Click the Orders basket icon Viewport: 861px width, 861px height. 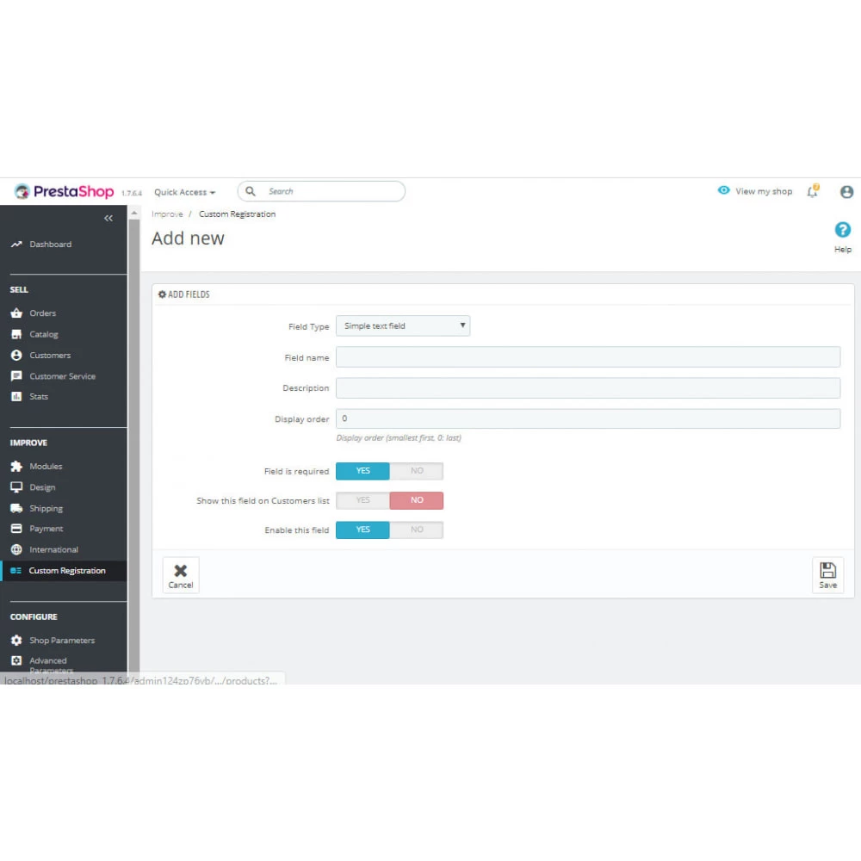tap(16, 313)
